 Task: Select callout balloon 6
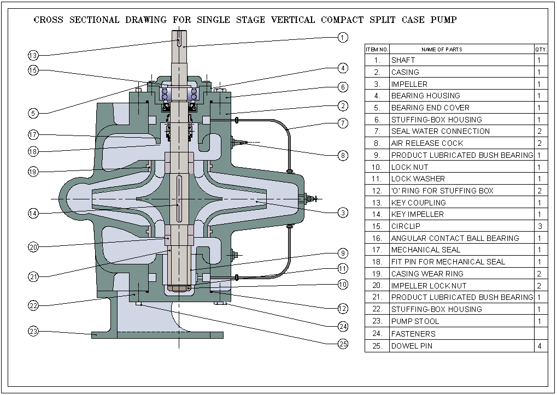point(342,87)
